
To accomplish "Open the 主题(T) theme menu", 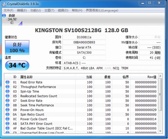I will tap(49, 10).
